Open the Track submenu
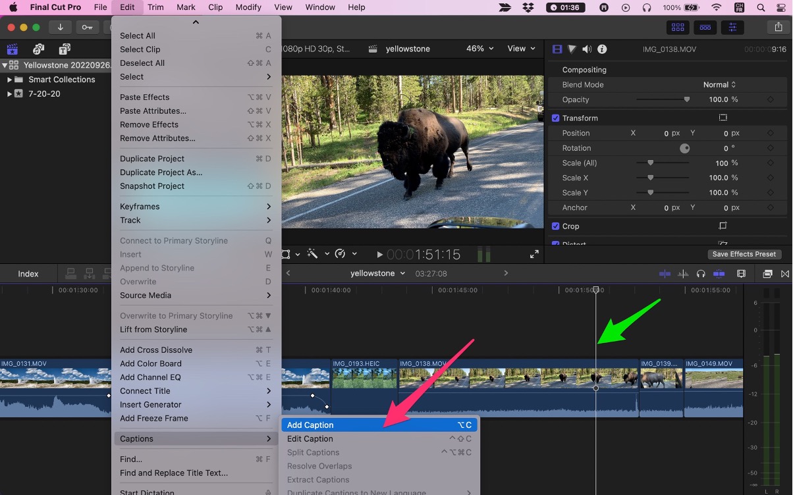This screenshot has width=793, height=495. [196, 221]
